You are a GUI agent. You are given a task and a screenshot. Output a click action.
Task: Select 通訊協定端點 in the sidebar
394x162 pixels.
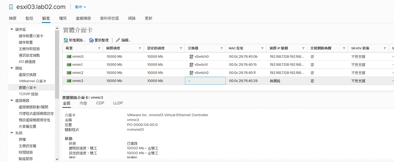tap(29, 55)
